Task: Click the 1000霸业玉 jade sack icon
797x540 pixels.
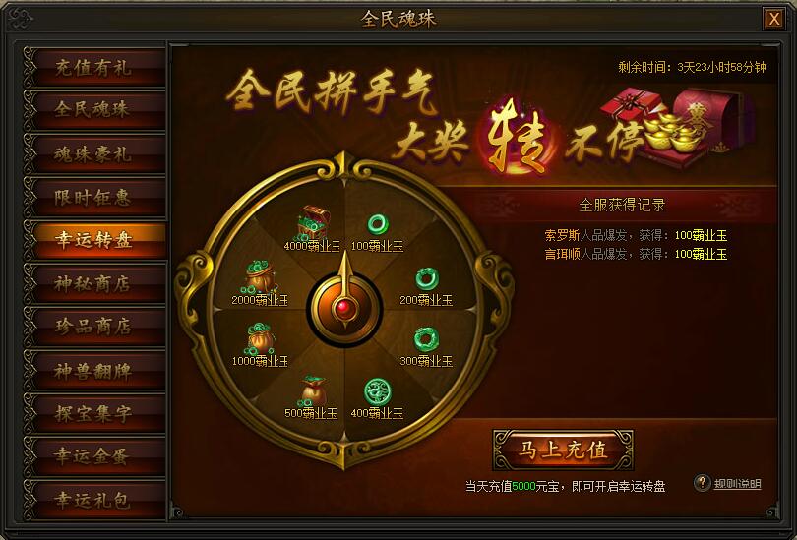Action: [x=260, y=337]
